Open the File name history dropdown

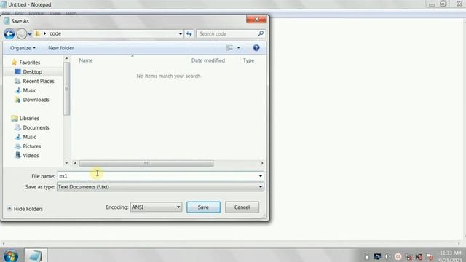261,176
